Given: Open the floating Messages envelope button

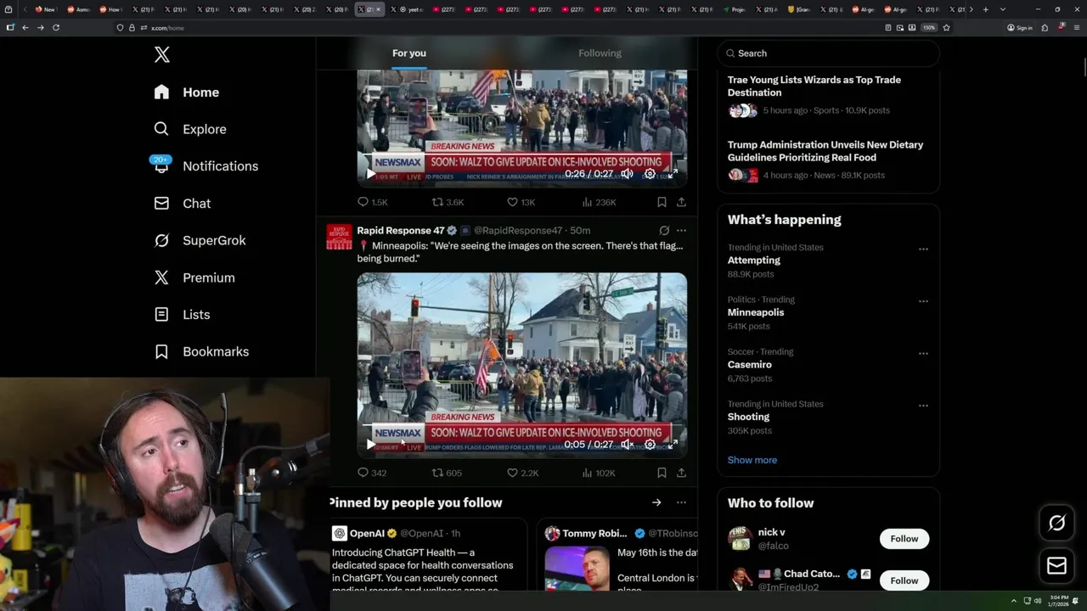Looking at the screenshot, I should [1057, 565].
